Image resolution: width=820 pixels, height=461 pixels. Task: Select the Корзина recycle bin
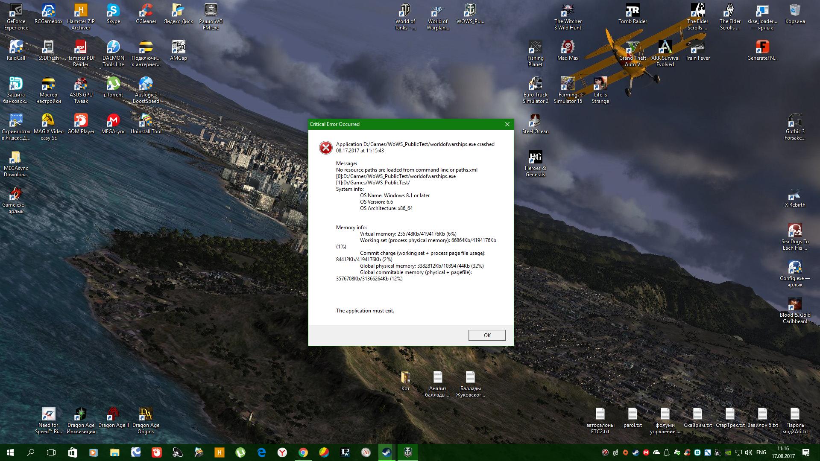point(795,14)
